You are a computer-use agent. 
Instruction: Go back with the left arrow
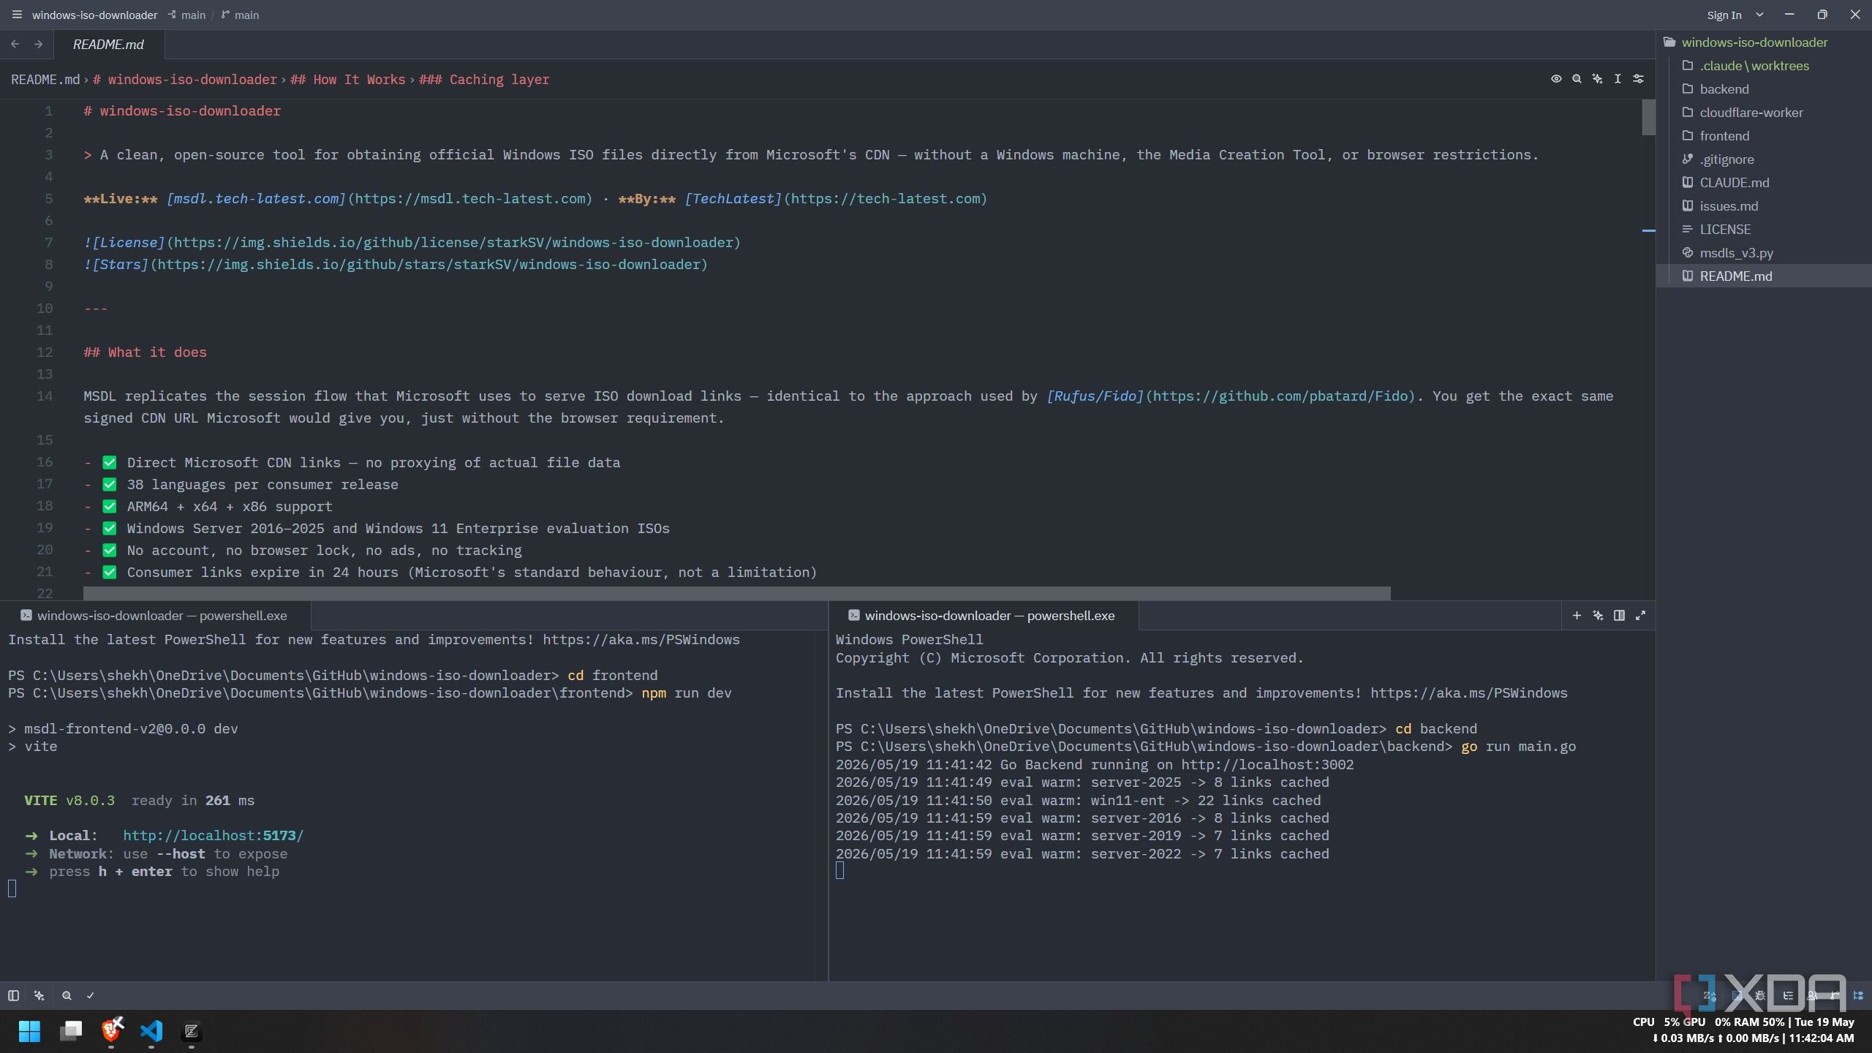click(15, 45)
